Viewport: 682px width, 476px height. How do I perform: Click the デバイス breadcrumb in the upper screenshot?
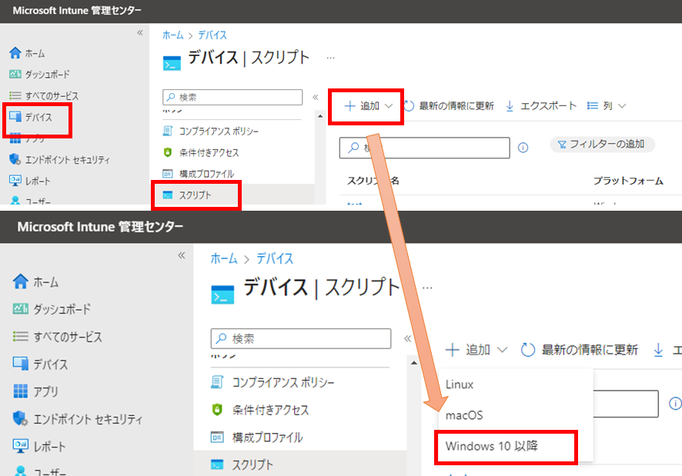(212, 35)
